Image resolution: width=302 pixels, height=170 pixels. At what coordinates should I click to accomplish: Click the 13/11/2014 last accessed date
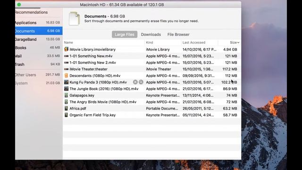[198, 95]
